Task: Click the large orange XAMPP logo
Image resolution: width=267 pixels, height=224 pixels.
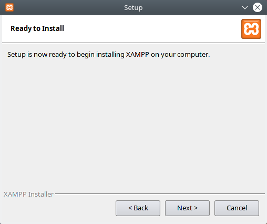Action: pos(251,29)
